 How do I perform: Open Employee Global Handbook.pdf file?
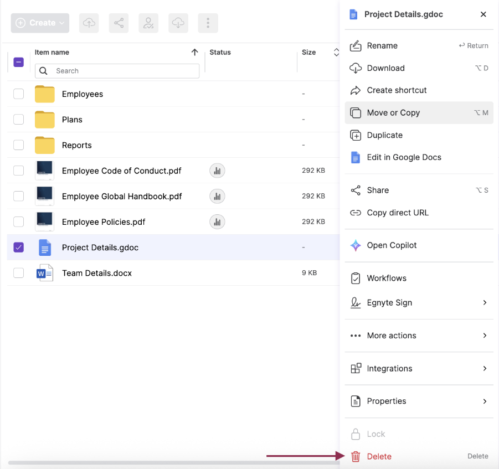tap(122, 197)
